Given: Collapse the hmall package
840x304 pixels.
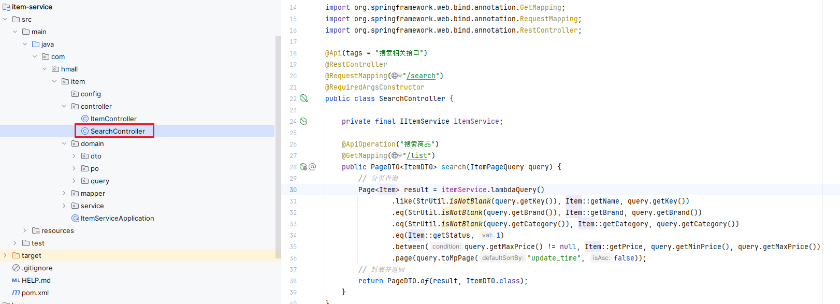Looking at the screenshot, I should click(x=45, y=69).
